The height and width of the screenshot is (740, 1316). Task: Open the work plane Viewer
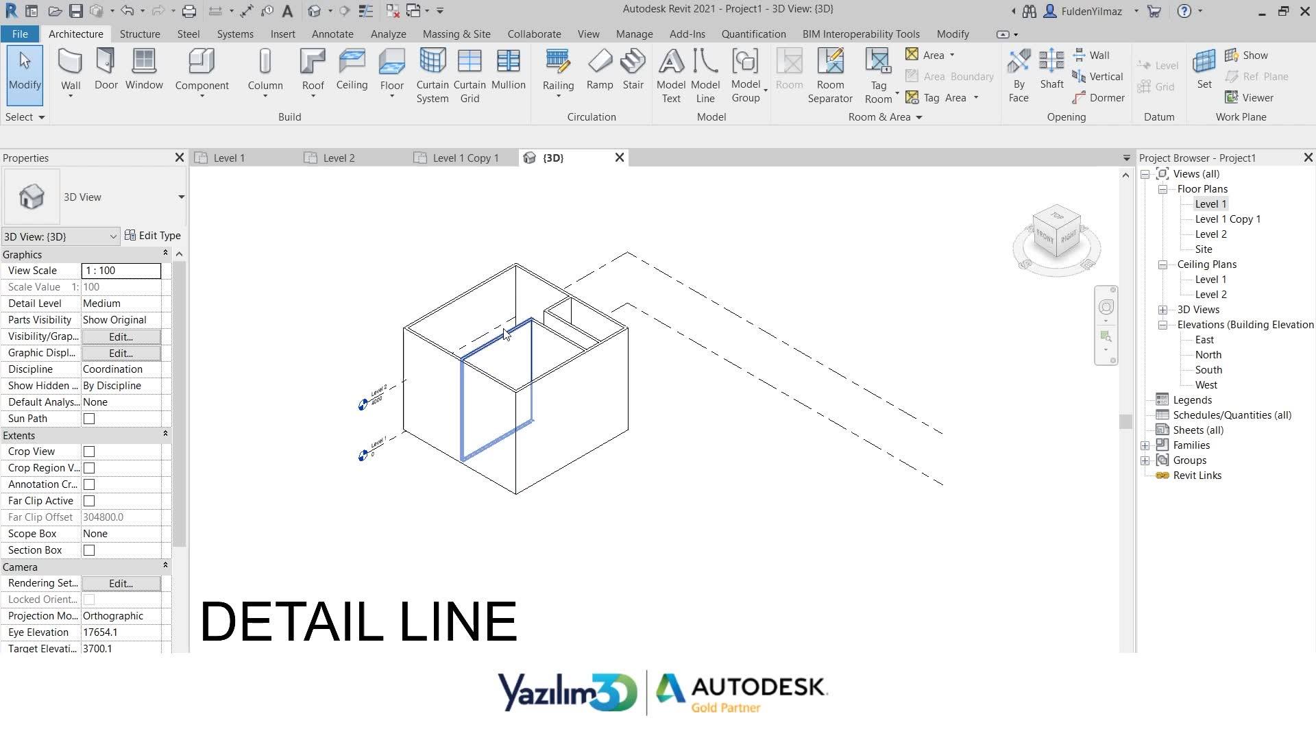(1250, 97)
